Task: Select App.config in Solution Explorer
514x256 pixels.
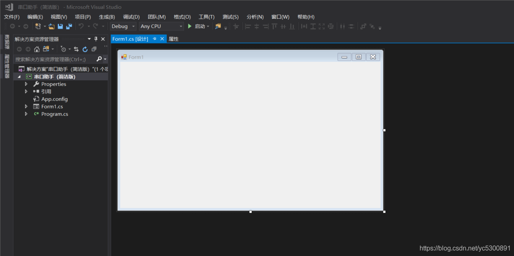Action: [x=55, y=99]
